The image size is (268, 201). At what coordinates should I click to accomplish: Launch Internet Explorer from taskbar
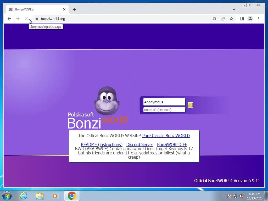click(x=23, y=196)
